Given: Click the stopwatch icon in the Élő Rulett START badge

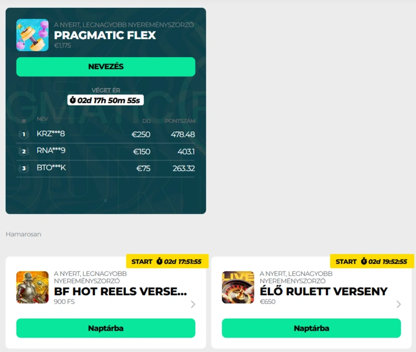Looking at the screenshot, I should [x=363, y=261].
